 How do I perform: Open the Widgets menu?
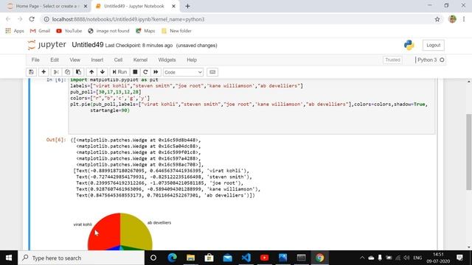point(167,60)
